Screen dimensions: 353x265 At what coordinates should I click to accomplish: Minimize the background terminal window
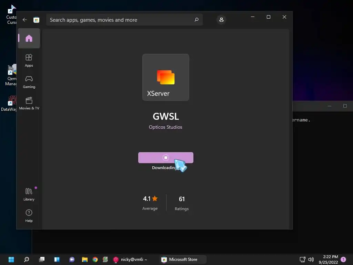click(x=329, y=106)
